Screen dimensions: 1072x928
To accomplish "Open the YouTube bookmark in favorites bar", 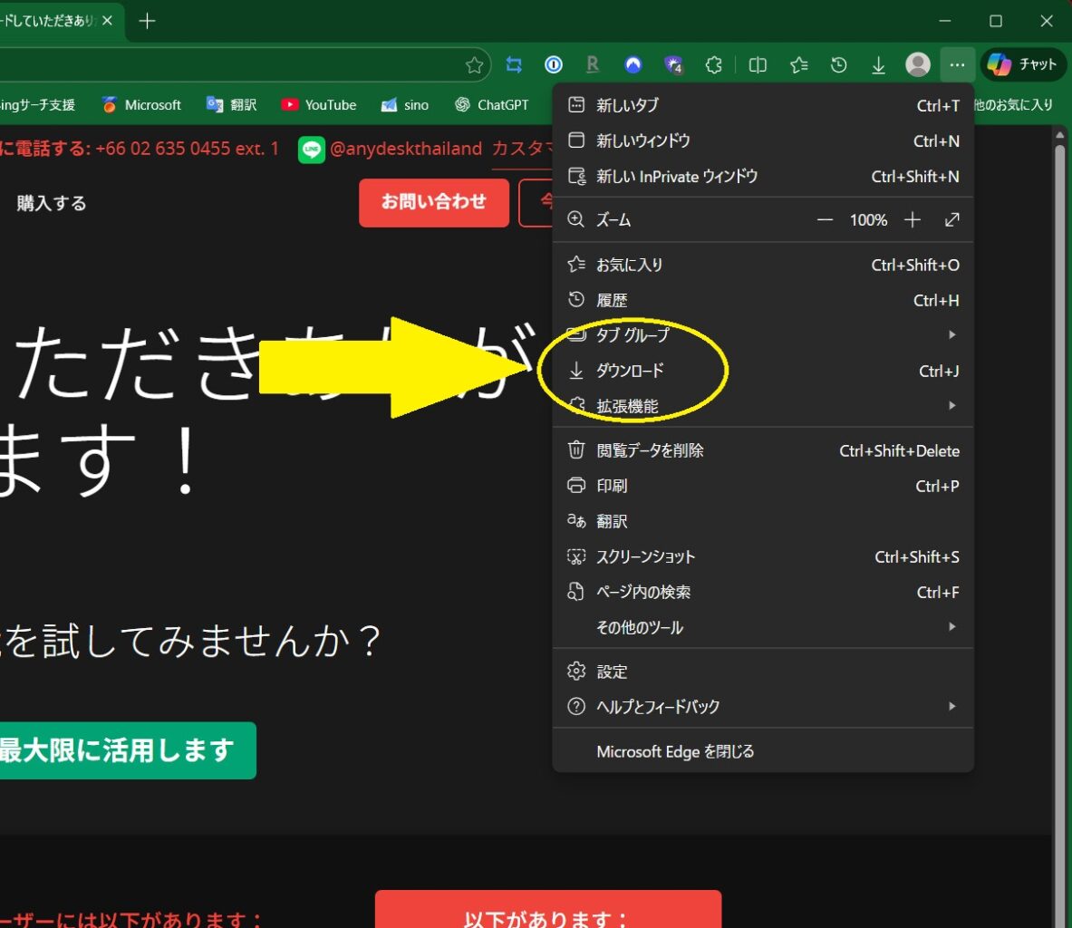I will click(x=319, y=105).
